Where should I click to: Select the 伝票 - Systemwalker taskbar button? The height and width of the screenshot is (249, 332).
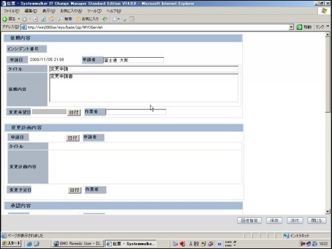click(131, 244)
